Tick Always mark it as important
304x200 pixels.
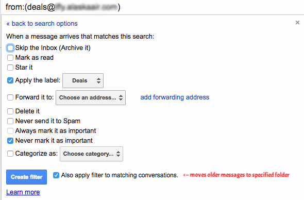[x=10, y=131]
